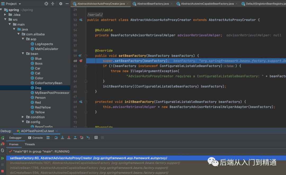
Task: Collapse the spring root folder
Action: 2,10
